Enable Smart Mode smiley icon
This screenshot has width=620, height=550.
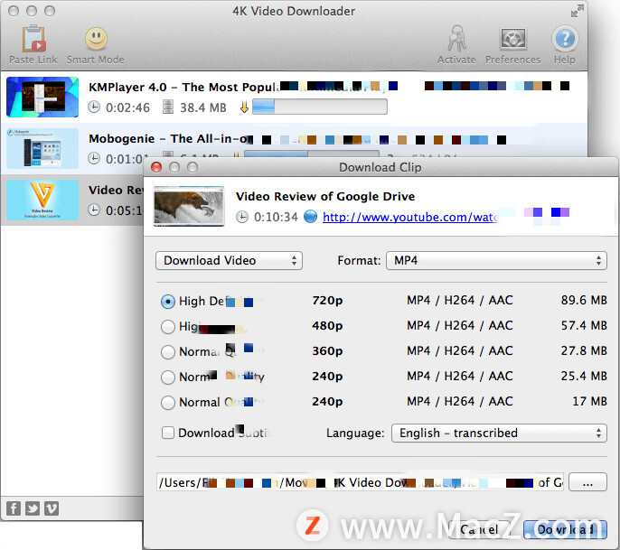pos(96,39)
